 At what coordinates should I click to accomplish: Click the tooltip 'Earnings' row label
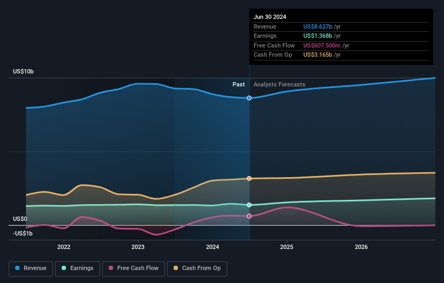click(x=265, y=36)
